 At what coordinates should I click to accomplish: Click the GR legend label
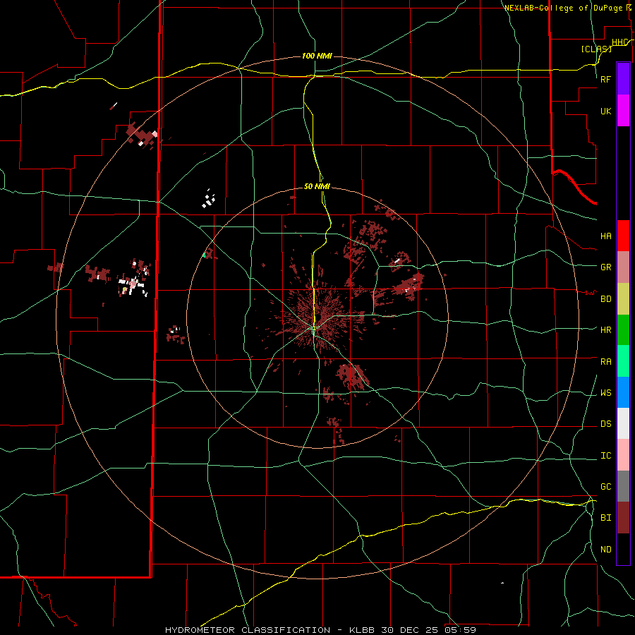pyautogui.click(x=605, y=267)
